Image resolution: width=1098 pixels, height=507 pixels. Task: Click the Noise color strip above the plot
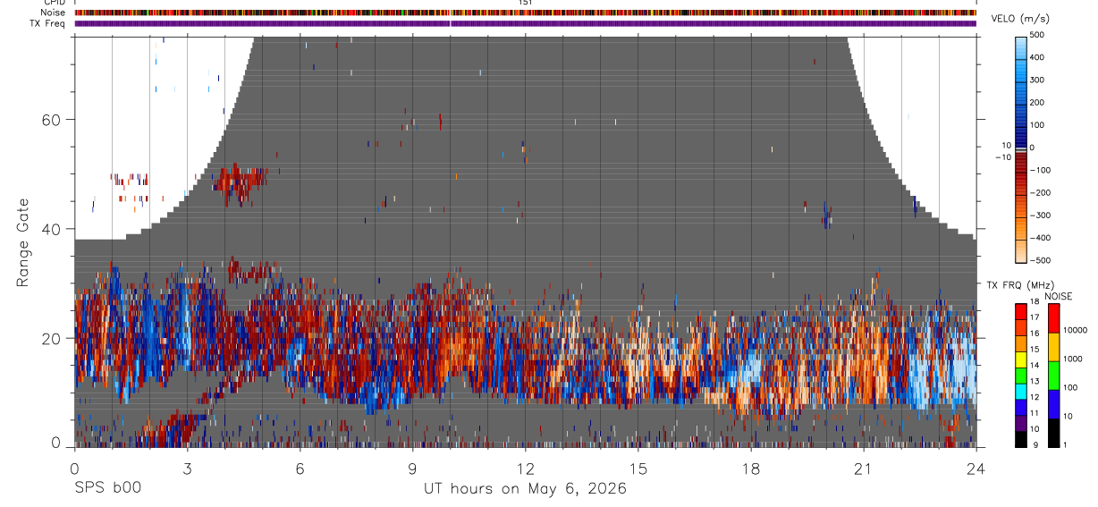pos(525,13)
